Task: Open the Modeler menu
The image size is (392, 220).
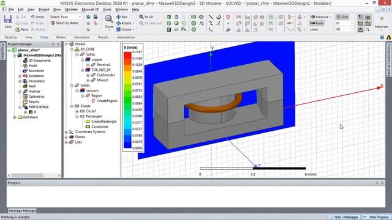Action: (71, 10)
